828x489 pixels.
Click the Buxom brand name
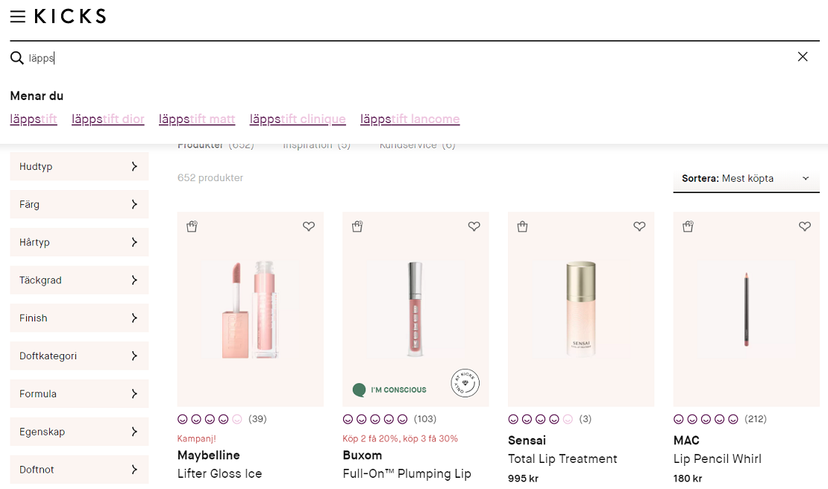pos(363,455)
